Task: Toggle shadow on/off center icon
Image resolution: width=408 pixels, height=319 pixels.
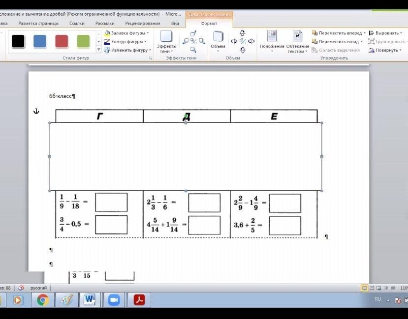Action: pyautogui.click(x=193, y=41)
